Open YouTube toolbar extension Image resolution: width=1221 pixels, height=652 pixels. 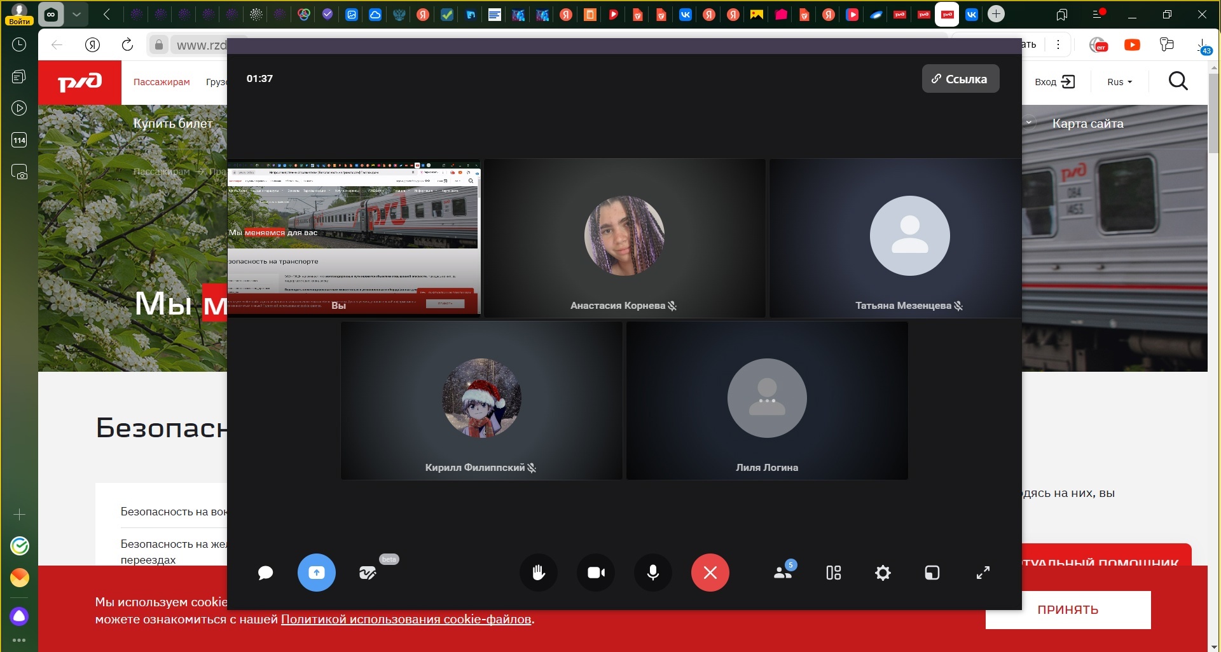1132,45
